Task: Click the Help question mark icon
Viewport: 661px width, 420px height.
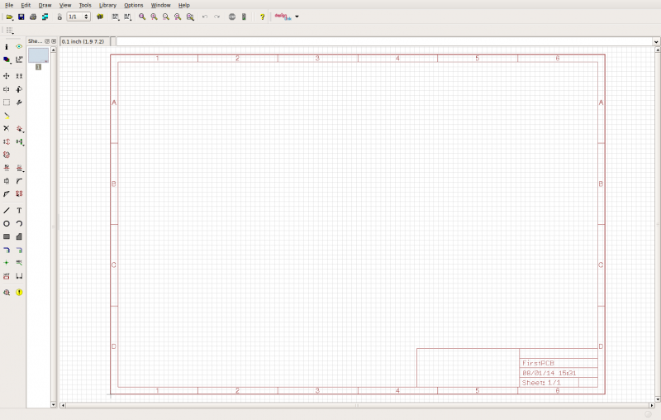Action: coord(263,17)
